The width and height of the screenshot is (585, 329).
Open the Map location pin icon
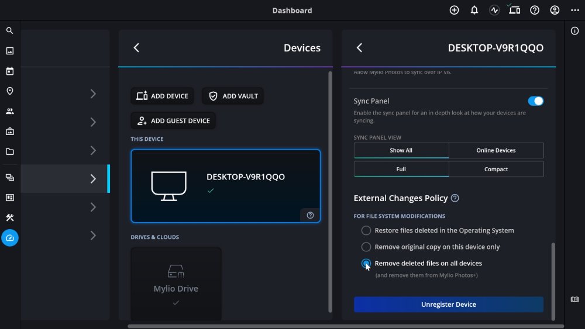[10, 91]
